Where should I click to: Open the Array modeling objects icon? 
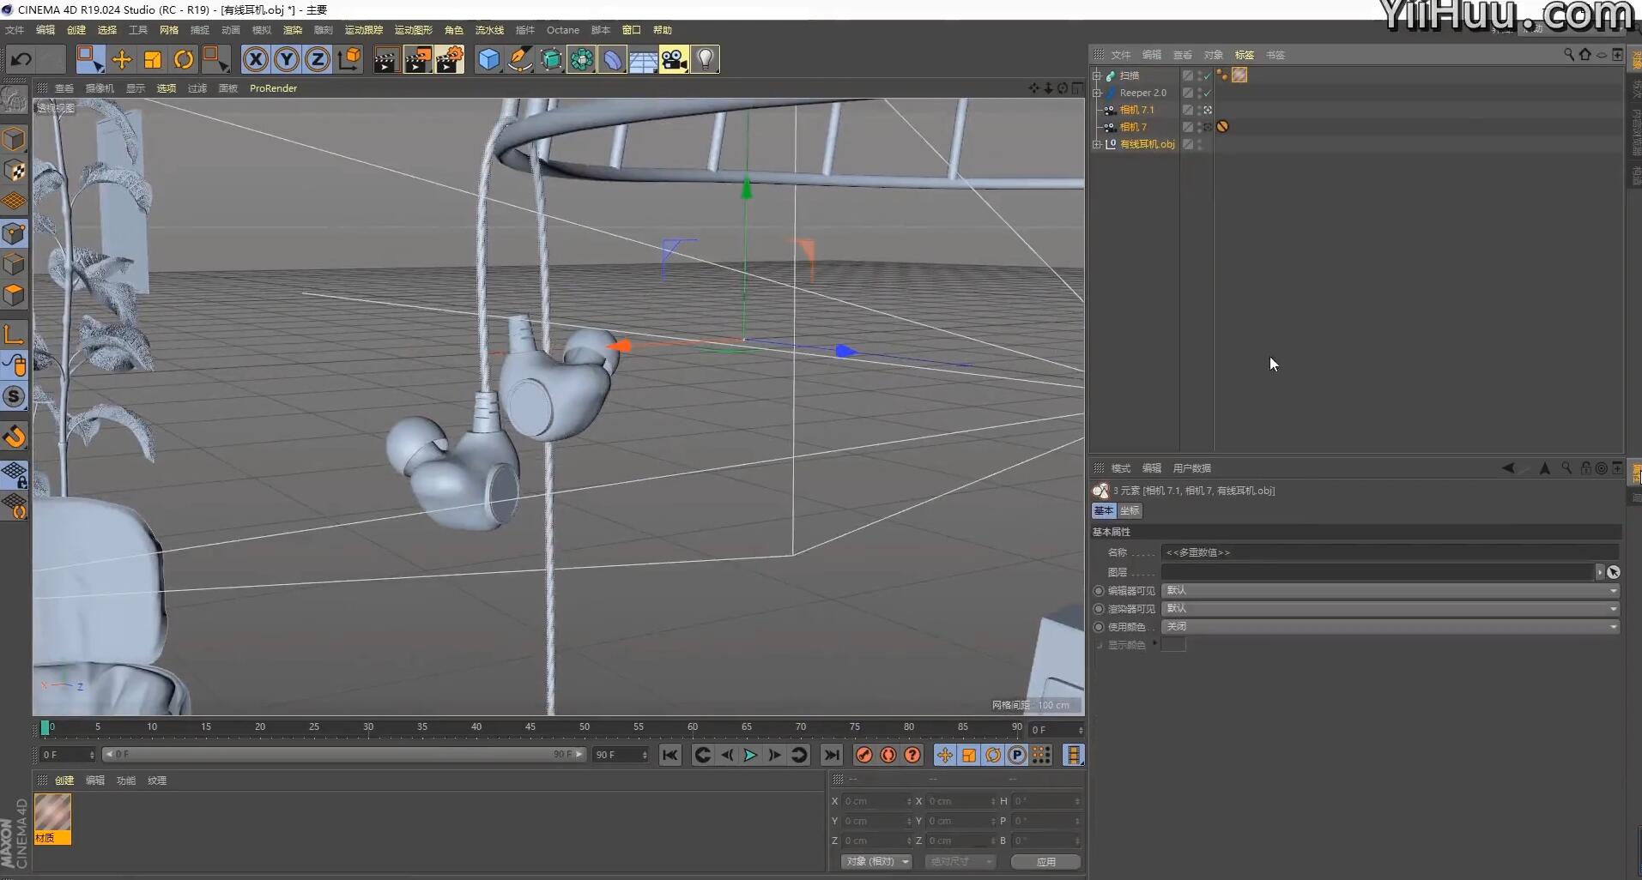pyautogui.click(x=582, y=59)
